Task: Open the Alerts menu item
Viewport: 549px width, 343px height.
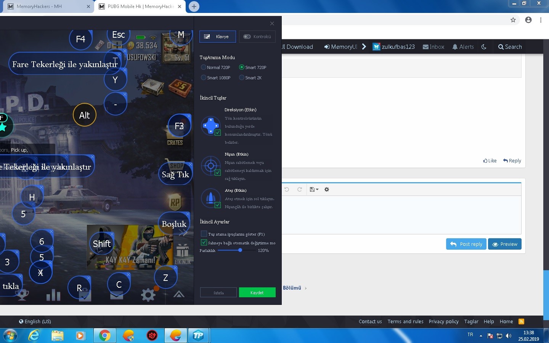Action: (463, 47)
